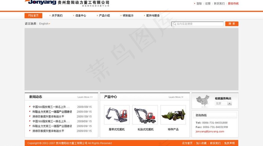Click 设为首页 in the footer

pos(187,143)
